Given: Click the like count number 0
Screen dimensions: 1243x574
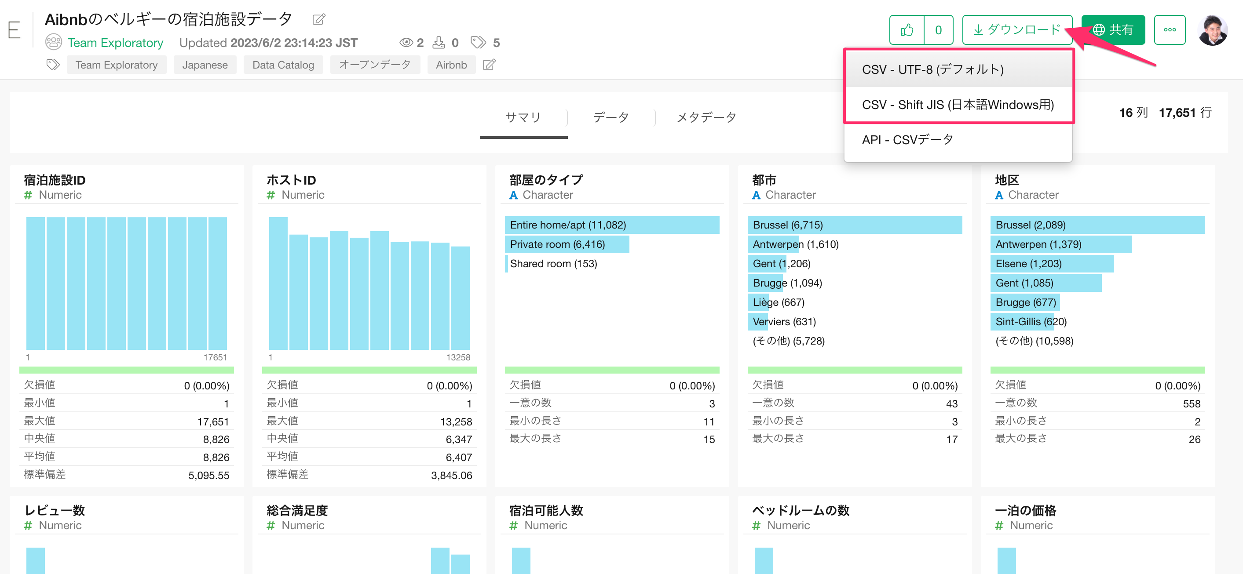Looking at the screenshot, I should pos(938,30).
